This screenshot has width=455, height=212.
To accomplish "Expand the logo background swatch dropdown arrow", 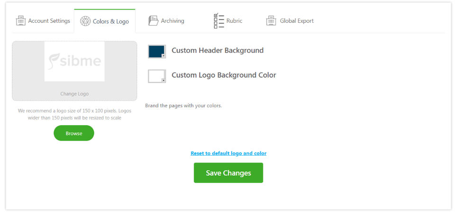I will tap(164, 80).
